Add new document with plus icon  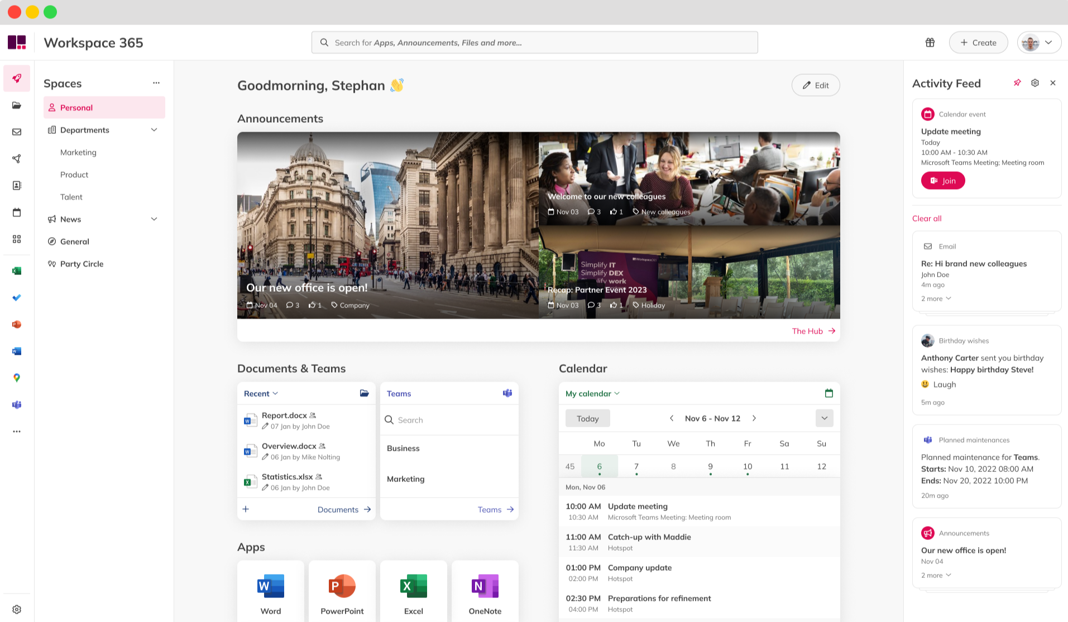pos(246,509)
